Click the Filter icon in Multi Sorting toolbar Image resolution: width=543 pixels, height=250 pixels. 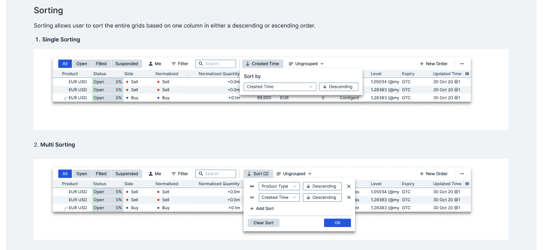174,174
